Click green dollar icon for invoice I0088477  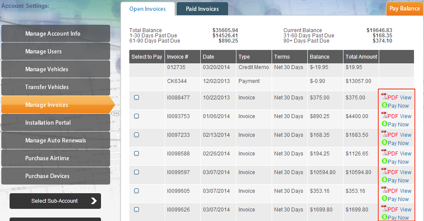pos(384,105)
